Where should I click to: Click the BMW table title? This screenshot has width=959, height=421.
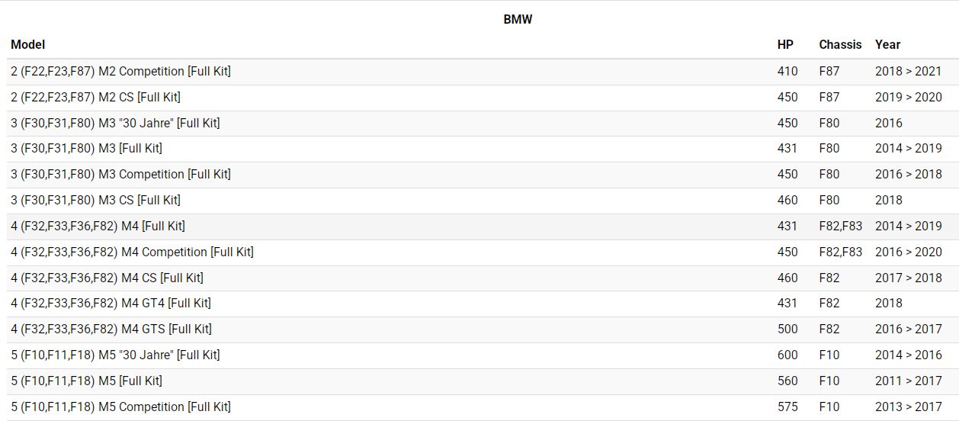(518, 20)
